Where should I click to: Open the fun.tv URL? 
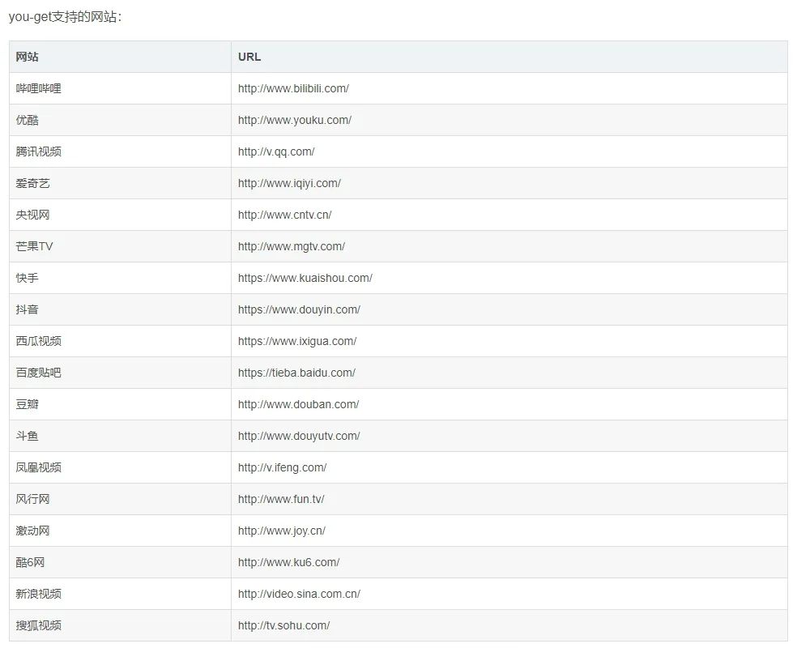tap(281, 499)
